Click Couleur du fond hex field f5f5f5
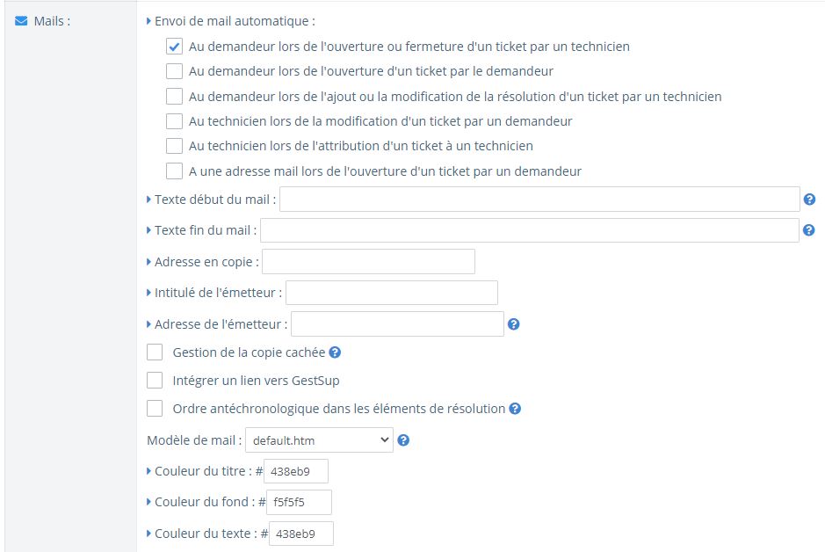The image size is (825, 552). [299, 503]
